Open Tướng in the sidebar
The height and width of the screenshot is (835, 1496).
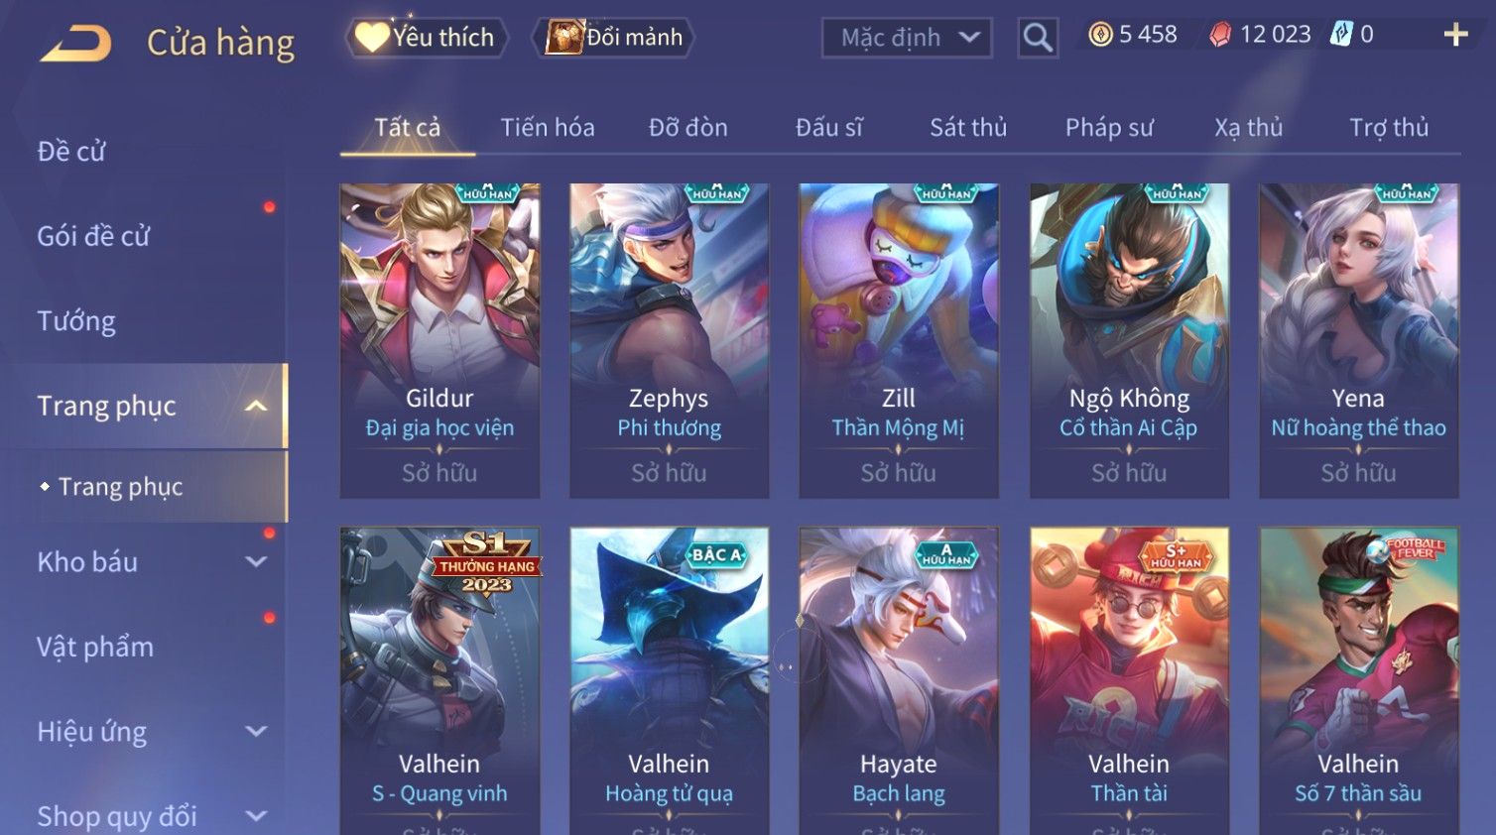coord(76,320)
